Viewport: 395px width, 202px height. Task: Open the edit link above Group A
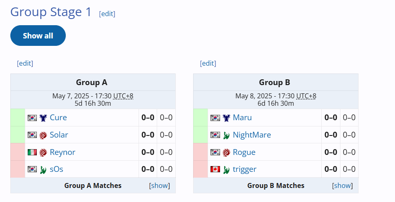coord(25,63)
